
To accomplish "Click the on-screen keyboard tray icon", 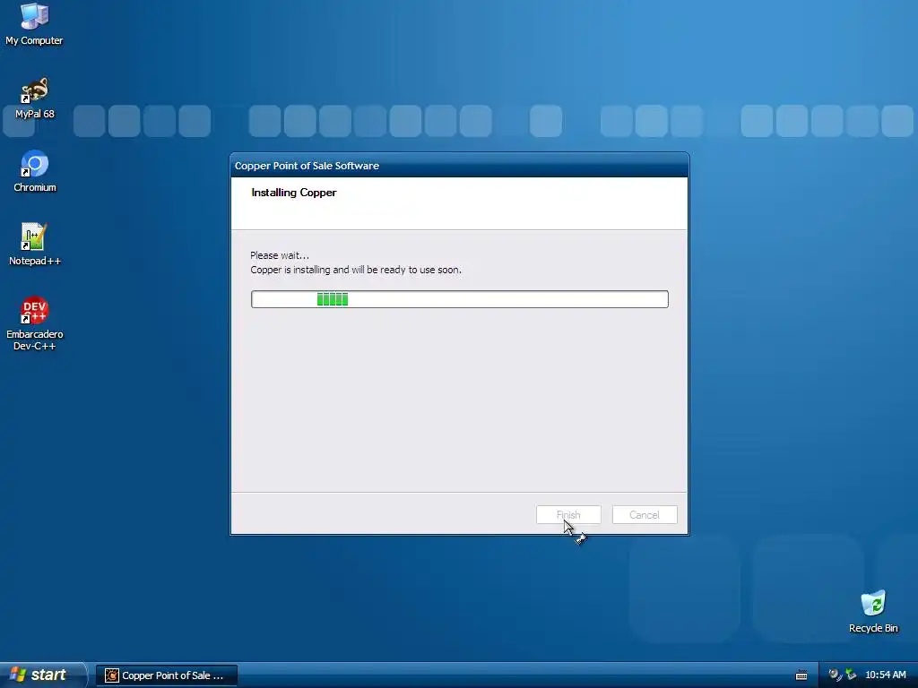I will [801, 675].
